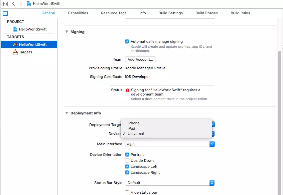Open the Main Interface dropdown arrow

pyautogui.click(x=212, y=144)
